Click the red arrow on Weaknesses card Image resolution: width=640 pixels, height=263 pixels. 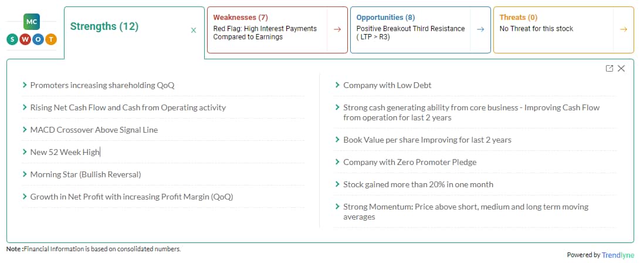pos(337,29)
